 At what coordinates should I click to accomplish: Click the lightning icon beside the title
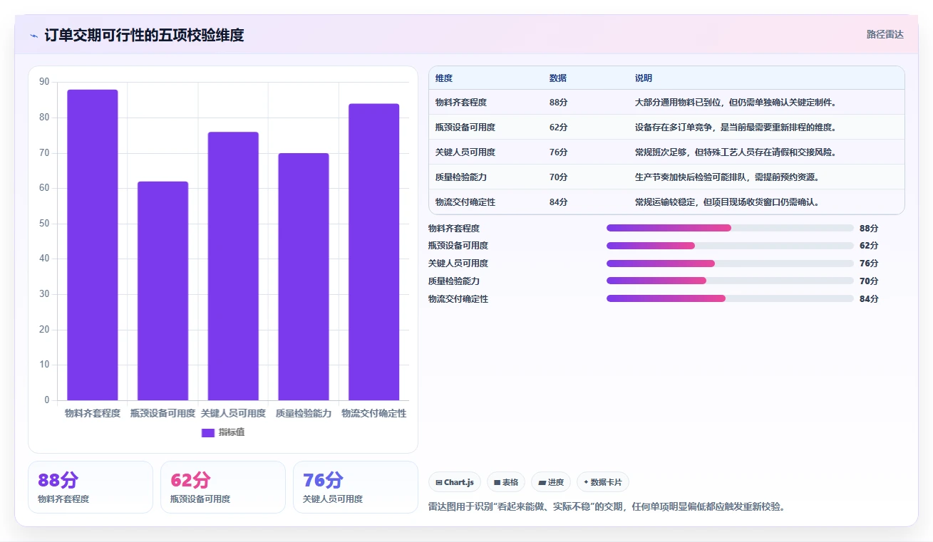click(34, 36)
